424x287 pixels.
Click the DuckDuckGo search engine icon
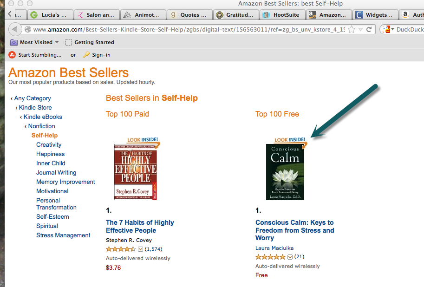(387, 29)
